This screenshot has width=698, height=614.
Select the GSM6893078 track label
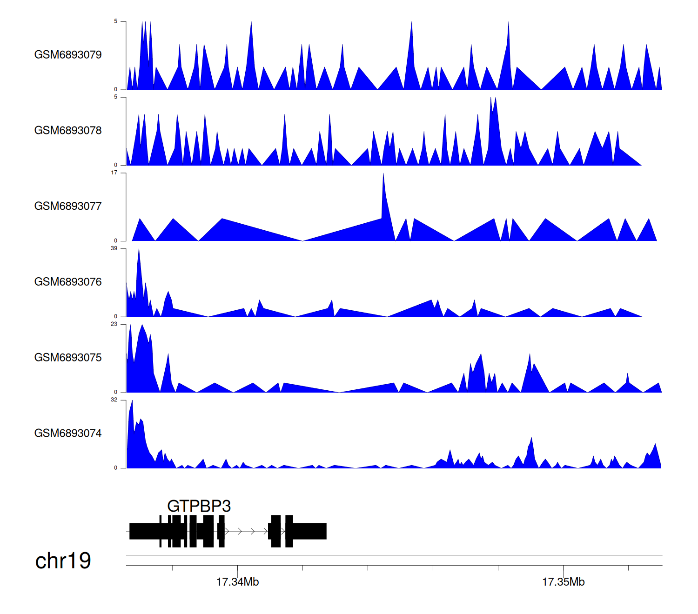pyautogui.click(x=68, y=131)
